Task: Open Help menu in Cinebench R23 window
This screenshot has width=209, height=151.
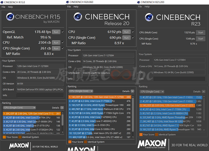Action: click(x=147, y=7)
